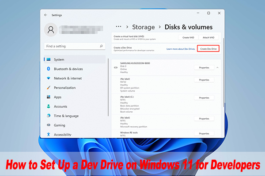Open System settings category

point(75,59)
